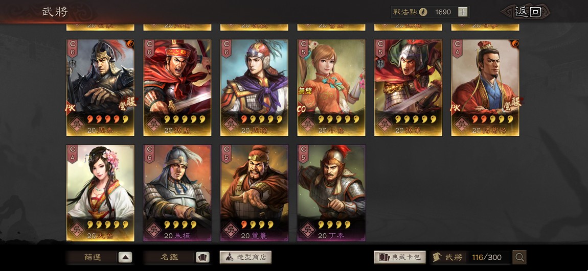Open the 名鑑 selector
This screenshot has height=271, width=588.
point(169,257)
